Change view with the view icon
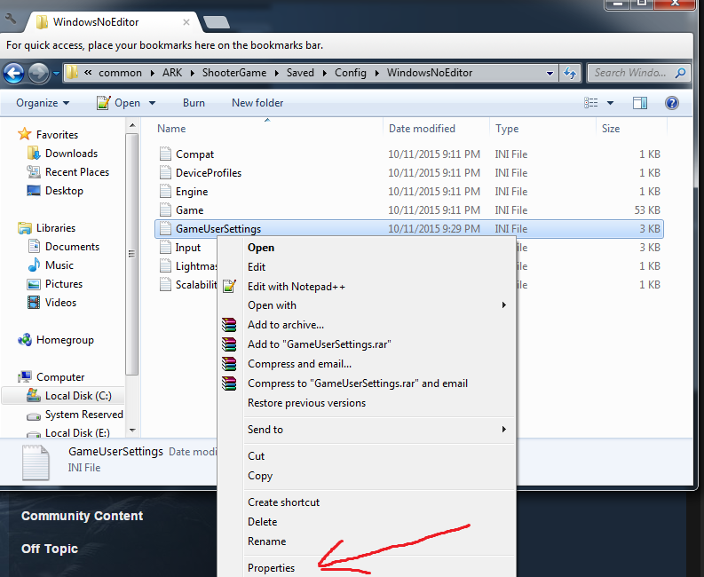This screenshot has height=577, width=704. point(591,103)
